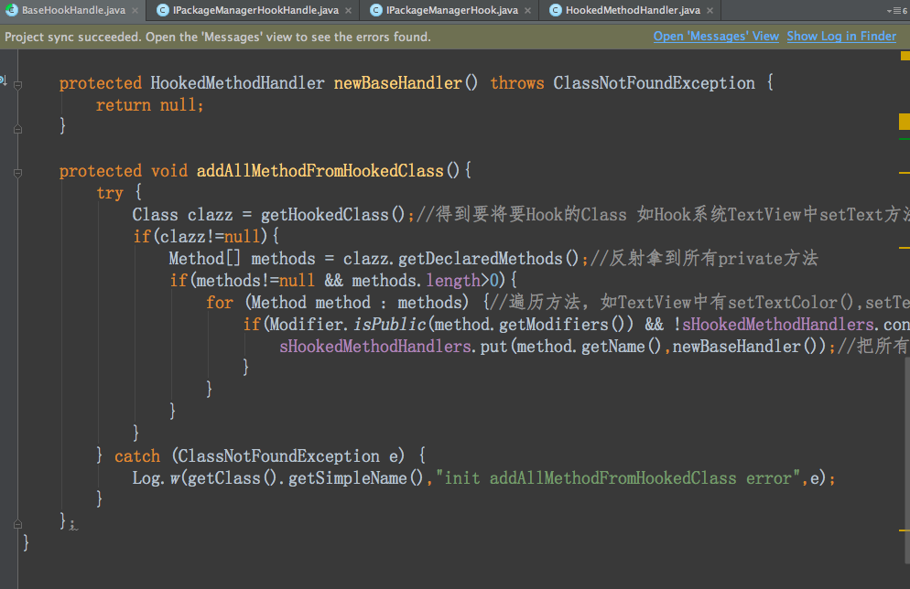910x589 pixels.
Task: Open IPackageManagerHookHandle.java tab
Action: click(255, 10)
